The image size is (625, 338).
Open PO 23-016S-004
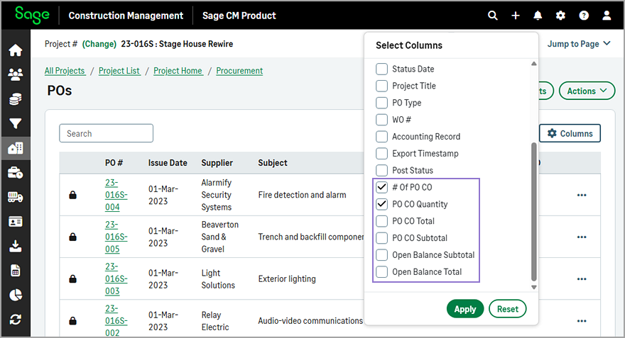click(x=116, y=195)
